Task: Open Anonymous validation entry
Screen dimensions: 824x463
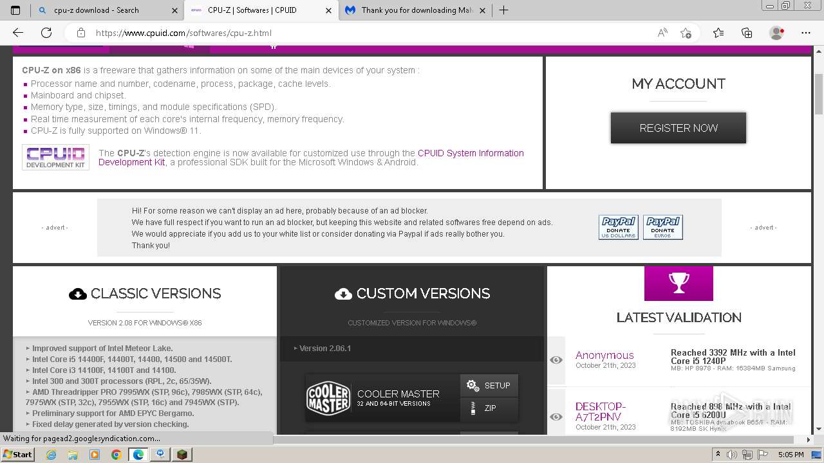Action: tap(604, 355)
